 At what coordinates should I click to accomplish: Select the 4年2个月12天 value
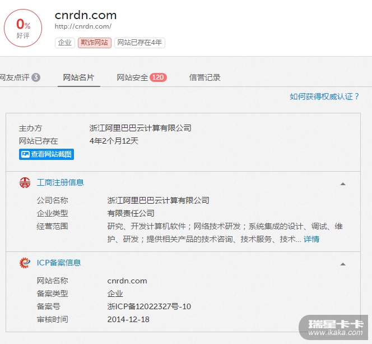(114, 141)
